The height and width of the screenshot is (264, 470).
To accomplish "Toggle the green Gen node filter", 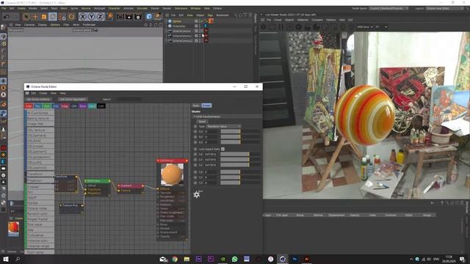I will point(46,106).
